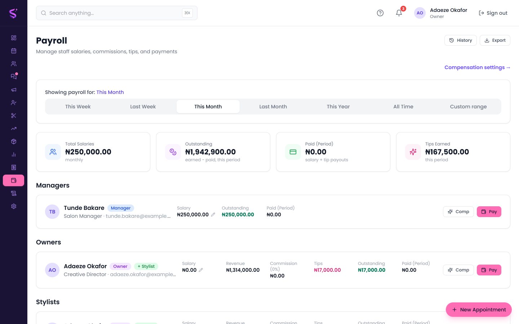Click the Outstanding ₦1,942,900.00 card
The height and width of the screenshot is (324, 519).
pyautogui.click(x=213, y=152)
